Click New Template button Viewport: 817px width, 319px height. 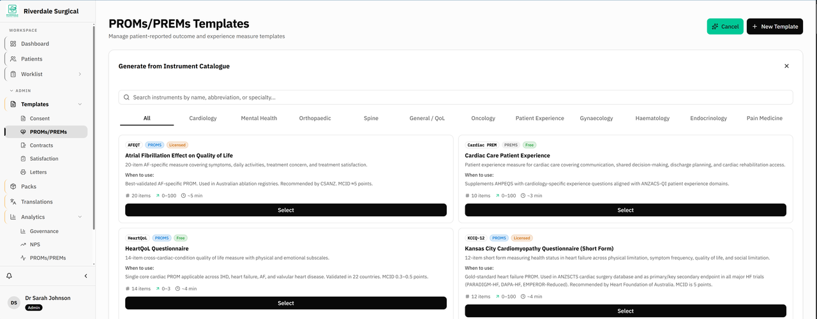click(x=775, y=27)
